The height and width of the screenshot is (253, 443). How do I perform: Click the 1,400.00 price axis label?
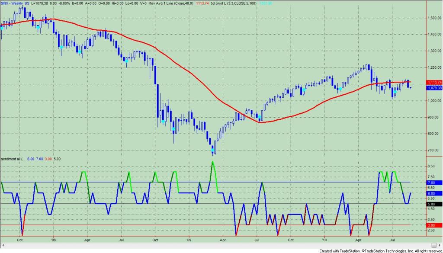(435, 34)
